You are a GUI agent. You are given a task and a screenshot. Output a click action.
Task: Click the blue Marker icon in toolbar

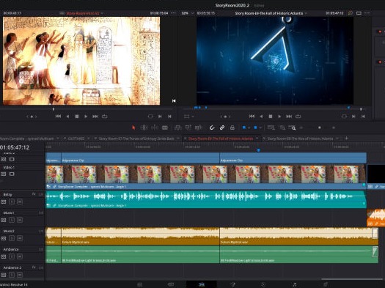tap(255, 128)
